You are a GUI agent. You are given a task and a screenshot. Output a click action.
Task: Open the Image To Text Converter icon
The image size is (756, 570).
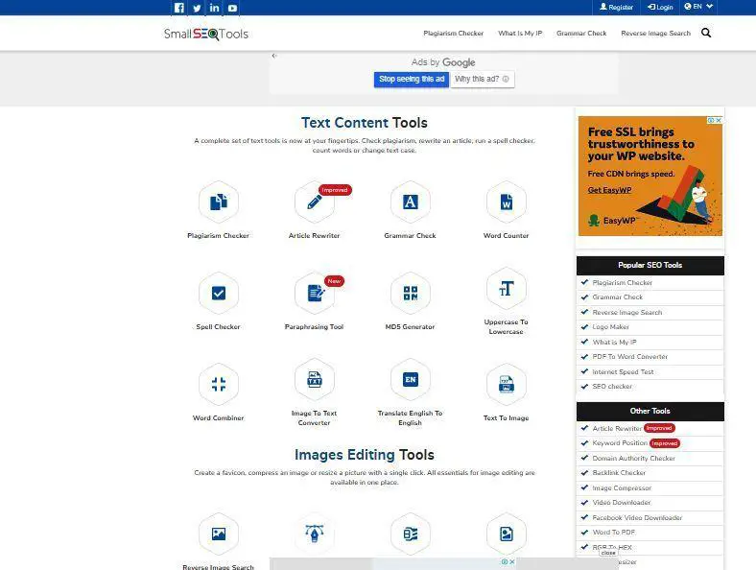[x=315, y=379]
